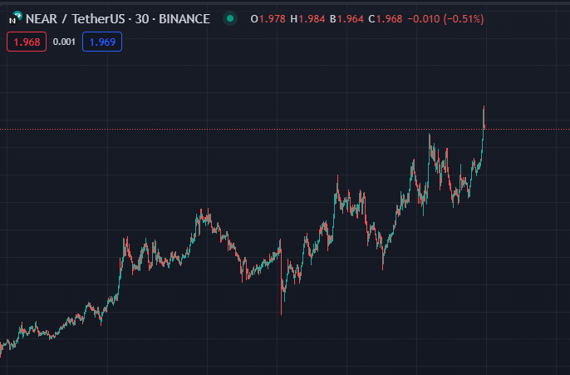The height and width of the screenshot is (375, 570).
Task: Select the 0.001 spread value
Action: pyautogui.click(x=64, y=42)
